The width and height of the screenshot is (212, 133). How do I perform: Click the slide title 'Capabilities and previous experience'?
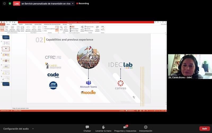[x=70, y=40]
